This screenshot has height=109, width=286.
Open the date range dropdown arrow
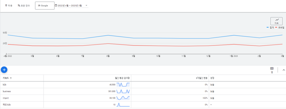[x=87, y=6]
